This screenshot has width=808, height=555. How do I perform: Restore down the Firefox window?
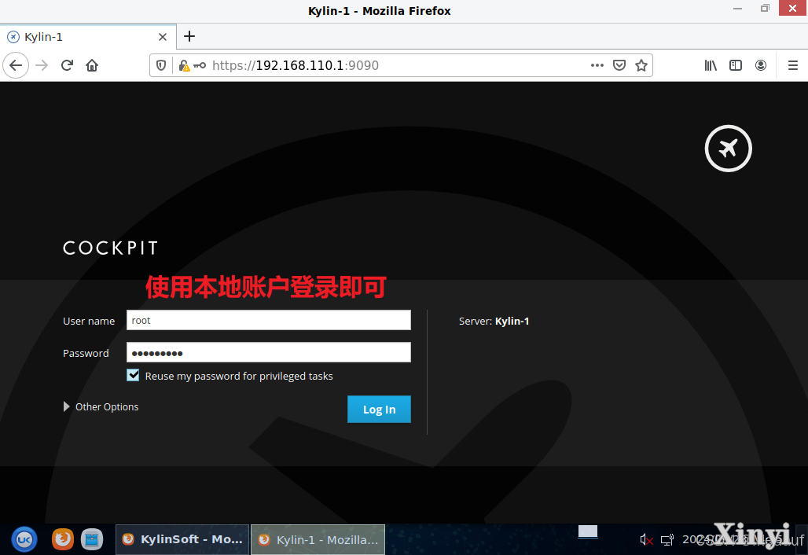pyautogui.click(x=765, y=9)
